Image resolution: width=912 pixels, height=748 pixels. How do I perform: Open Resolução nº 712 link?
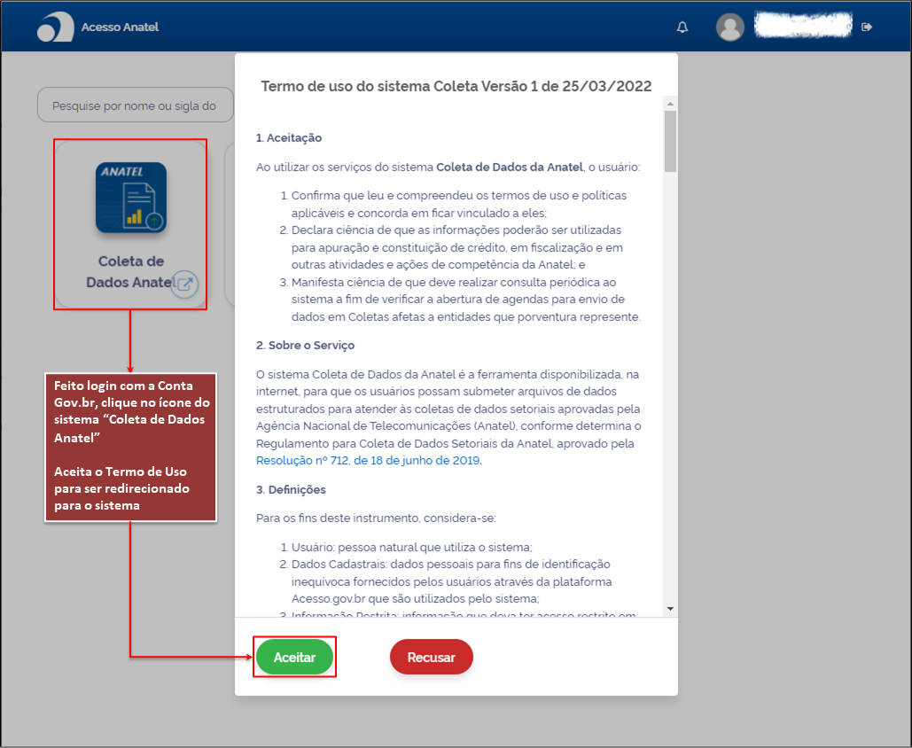[x=368, y=461]
